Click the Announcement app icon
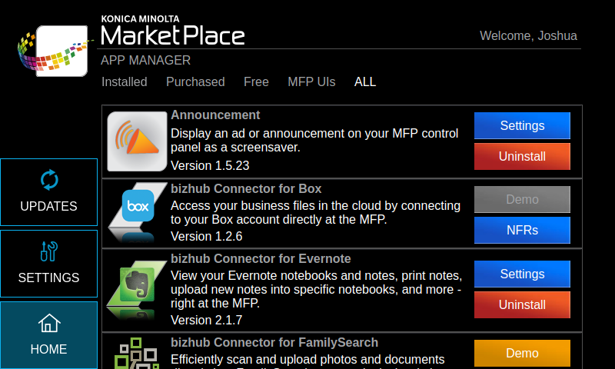The image size is (615, 369). click(137, 141)
